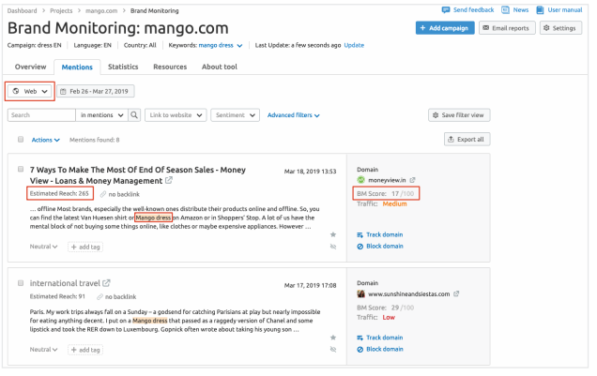This screenshot has height=376, width=597.
Task: Star the international travel mention
Action: [333, 338]
